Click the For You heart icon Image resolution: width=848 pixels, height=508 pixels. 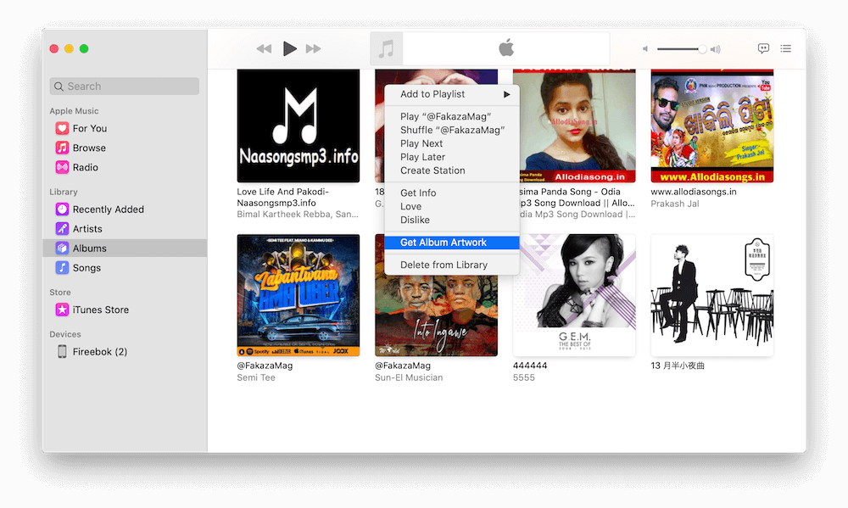click(62, 128)
